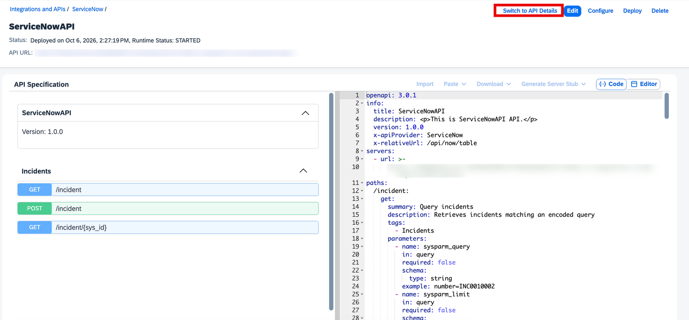This screenshot has height=320, width=689.
Task: Click the 'title: ServiceNowAPI' code line
Action: 409,111
